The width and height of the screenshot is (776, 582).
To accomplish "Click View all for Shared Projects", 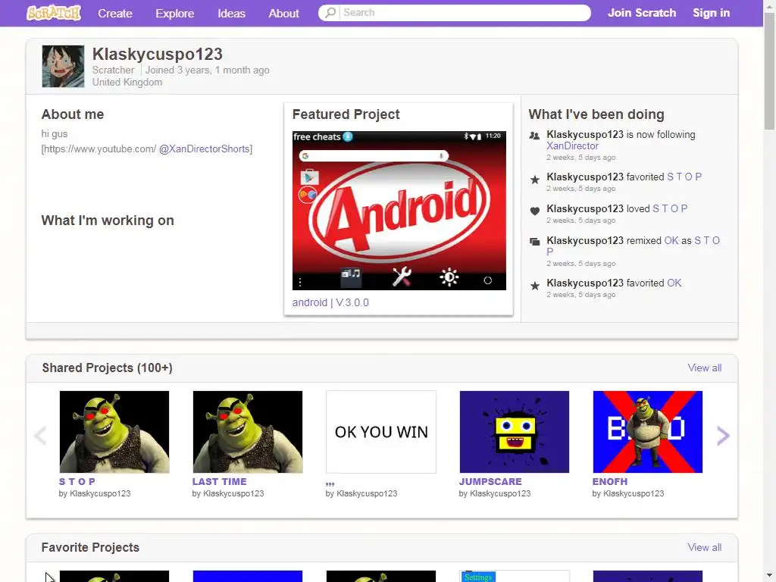I will click(704, 368).
